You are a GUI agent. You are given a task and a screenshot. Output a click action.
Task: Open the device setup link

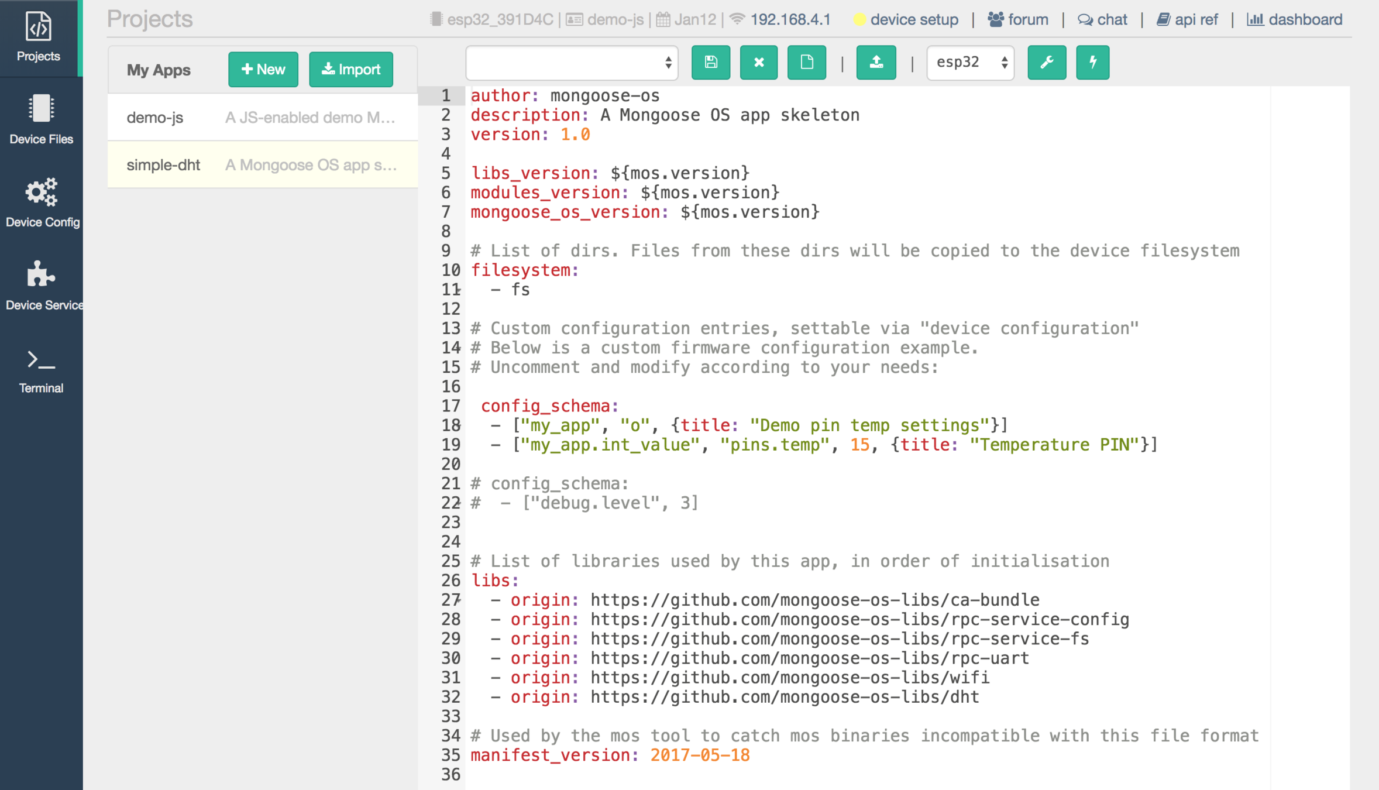pyautogui.click(x=913, y=20)
